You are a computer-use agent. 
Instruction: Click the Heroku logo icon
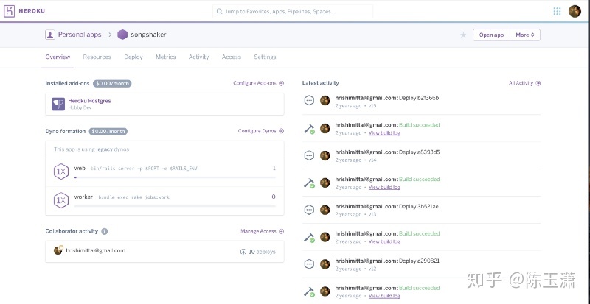click(10, 11)
